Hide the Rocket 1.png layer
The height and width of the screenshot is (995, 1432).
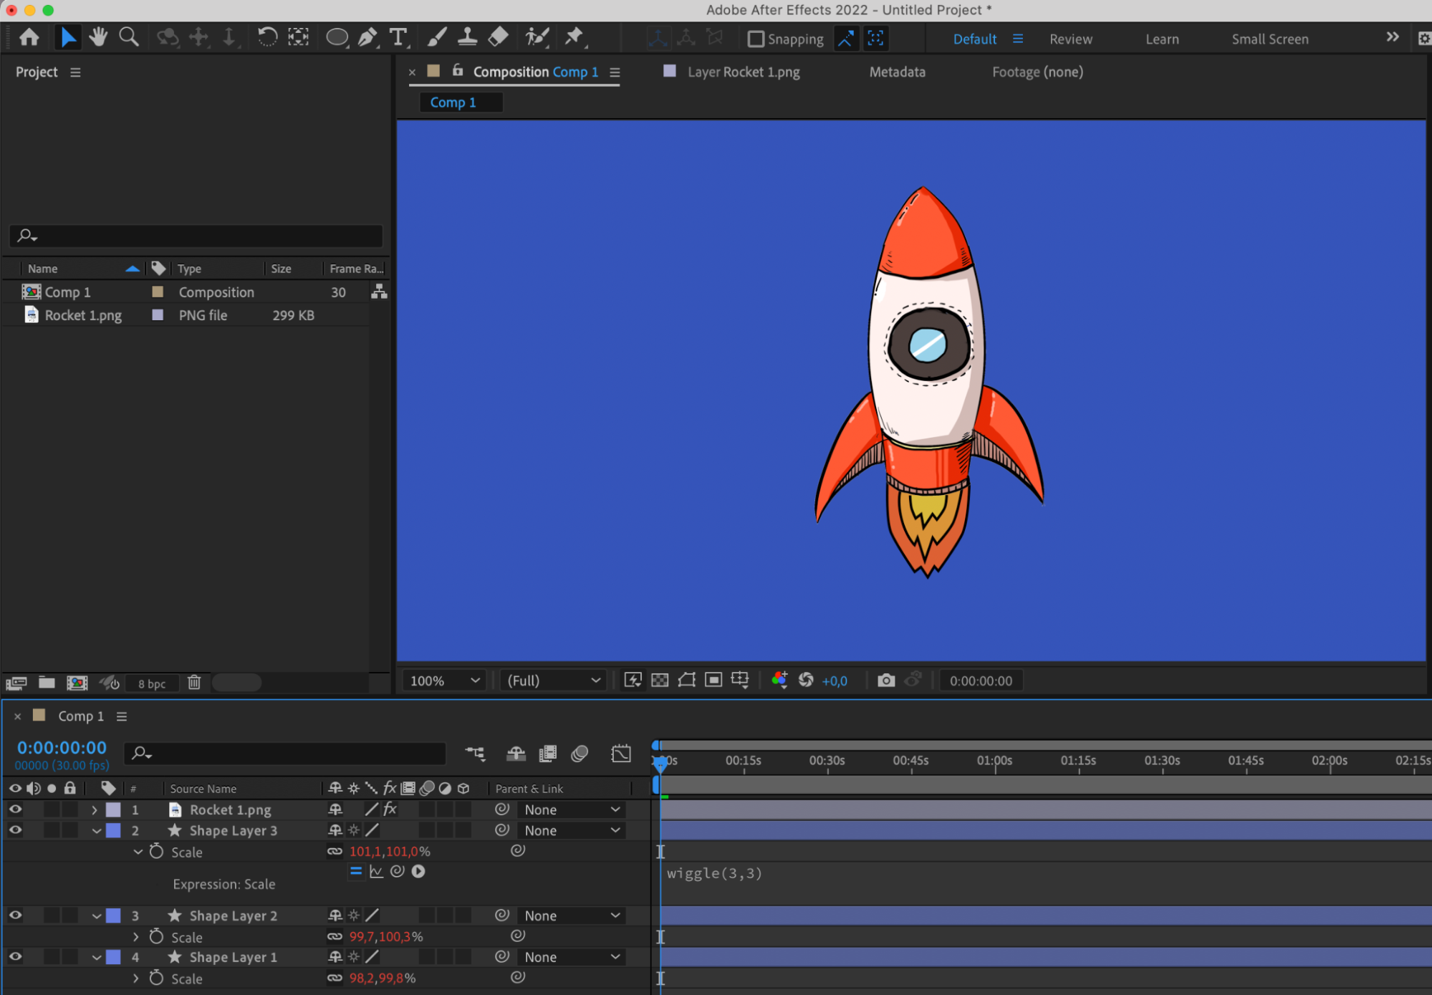[15, 809]
